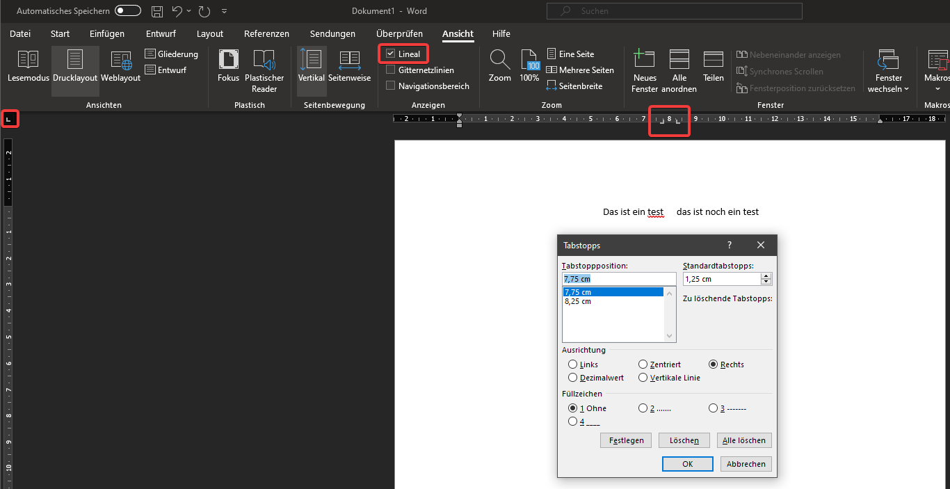Click the undo arrow icon

(177, 11)
